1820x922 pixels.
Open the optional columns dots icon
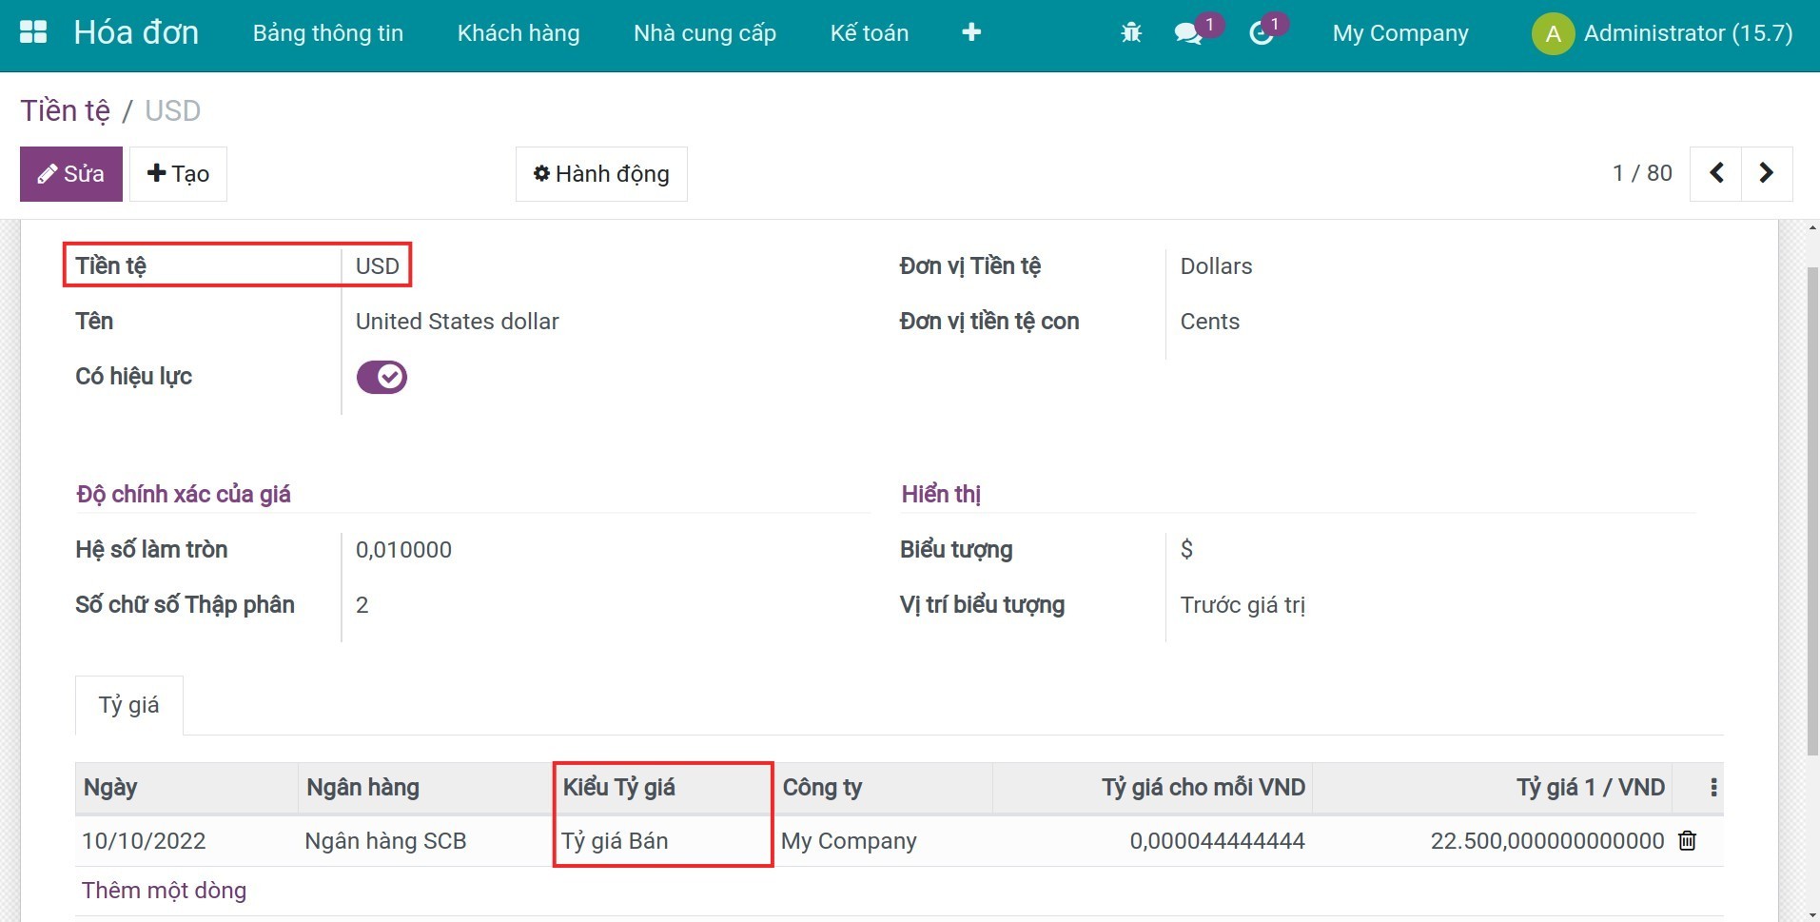tap(1712, 787)
